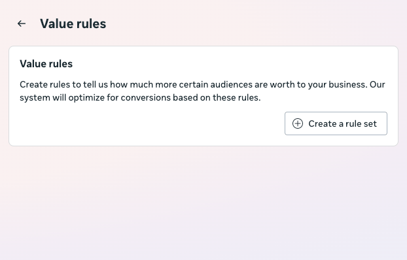Click the word Create on the button label
407x260 pixels.
323,123
